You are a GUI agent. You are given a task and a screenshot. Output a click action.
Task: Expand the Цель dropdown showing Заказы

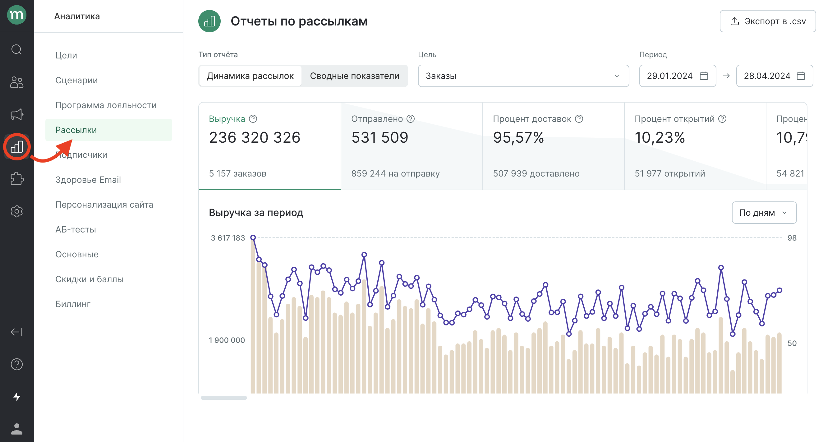tap(523, 76)
